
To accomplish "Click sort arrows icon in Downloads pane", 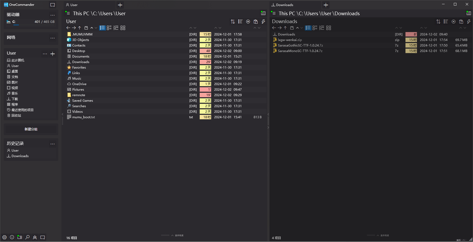I will coord(438,22).
